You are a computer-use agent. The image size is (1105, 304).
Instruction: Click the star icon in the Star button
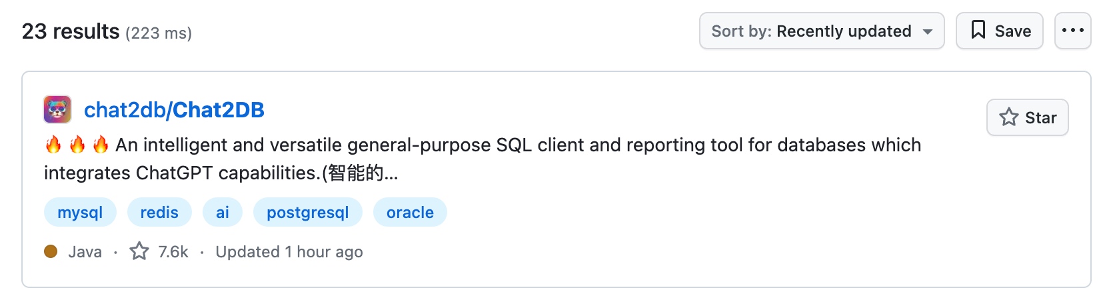[x=1009, y=117]
